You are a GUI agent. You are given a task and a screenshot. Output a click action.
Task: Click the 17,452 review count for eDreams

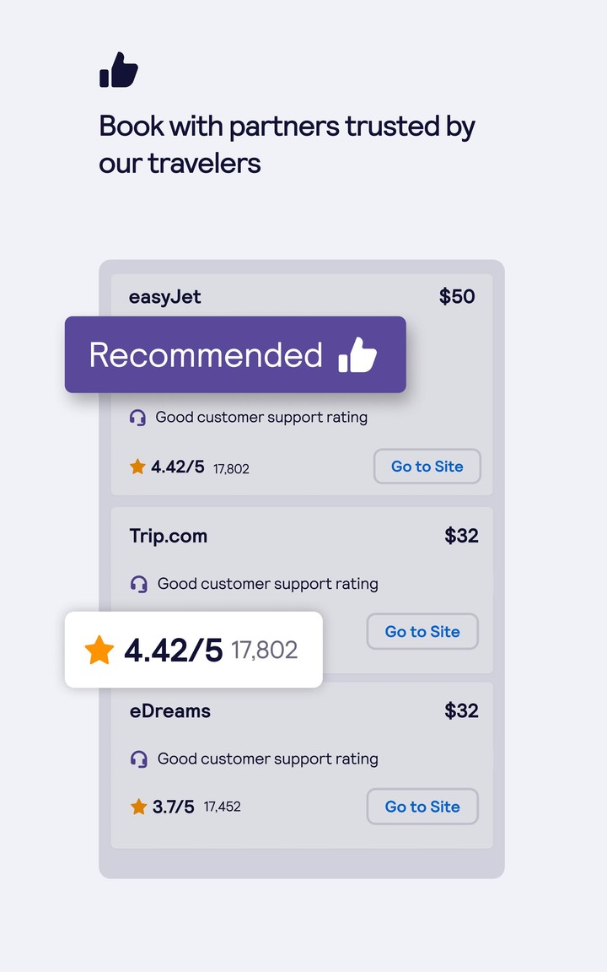tap(223, 807)
